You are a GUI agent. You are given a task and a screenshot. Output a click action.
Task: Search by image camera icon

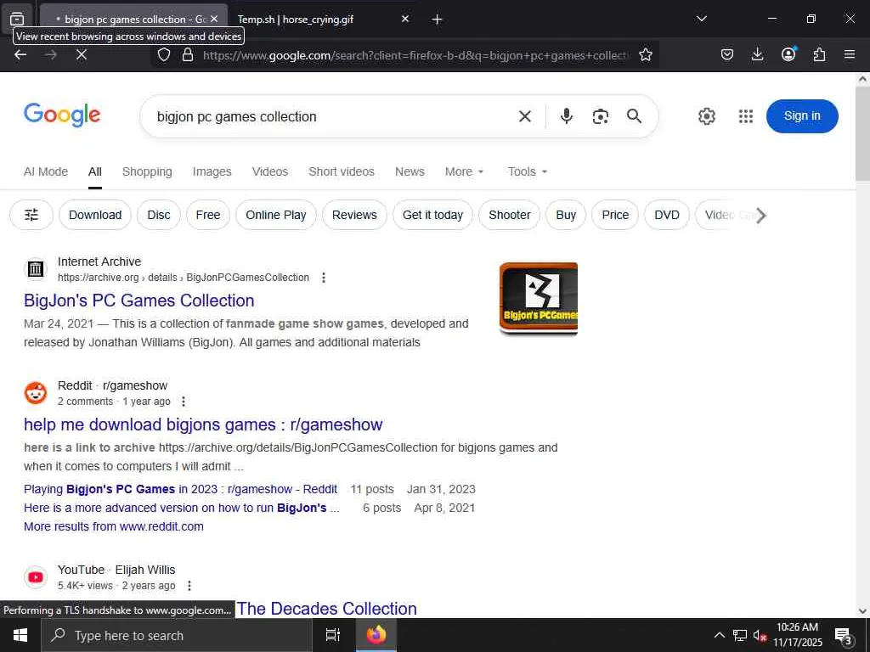601,116
